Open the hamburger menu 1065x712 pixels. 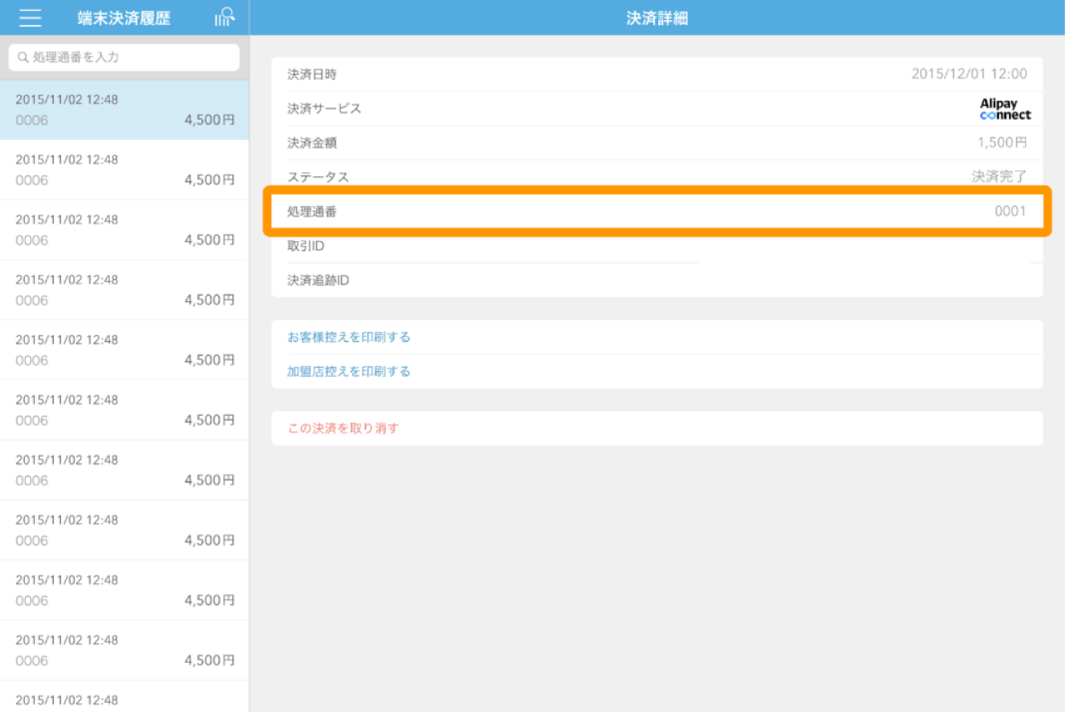point(31,17)
